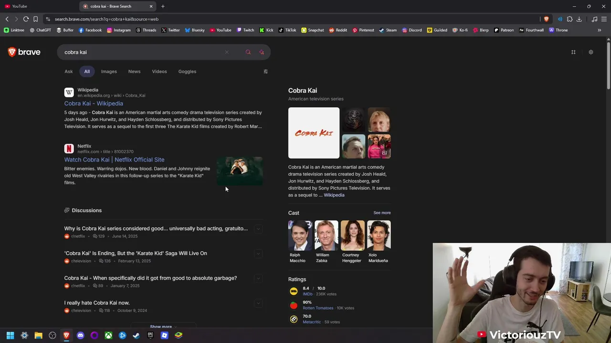Open Xbox app from the taskbar
This screenshot has height=343, width=611.
tap(108, 335)
